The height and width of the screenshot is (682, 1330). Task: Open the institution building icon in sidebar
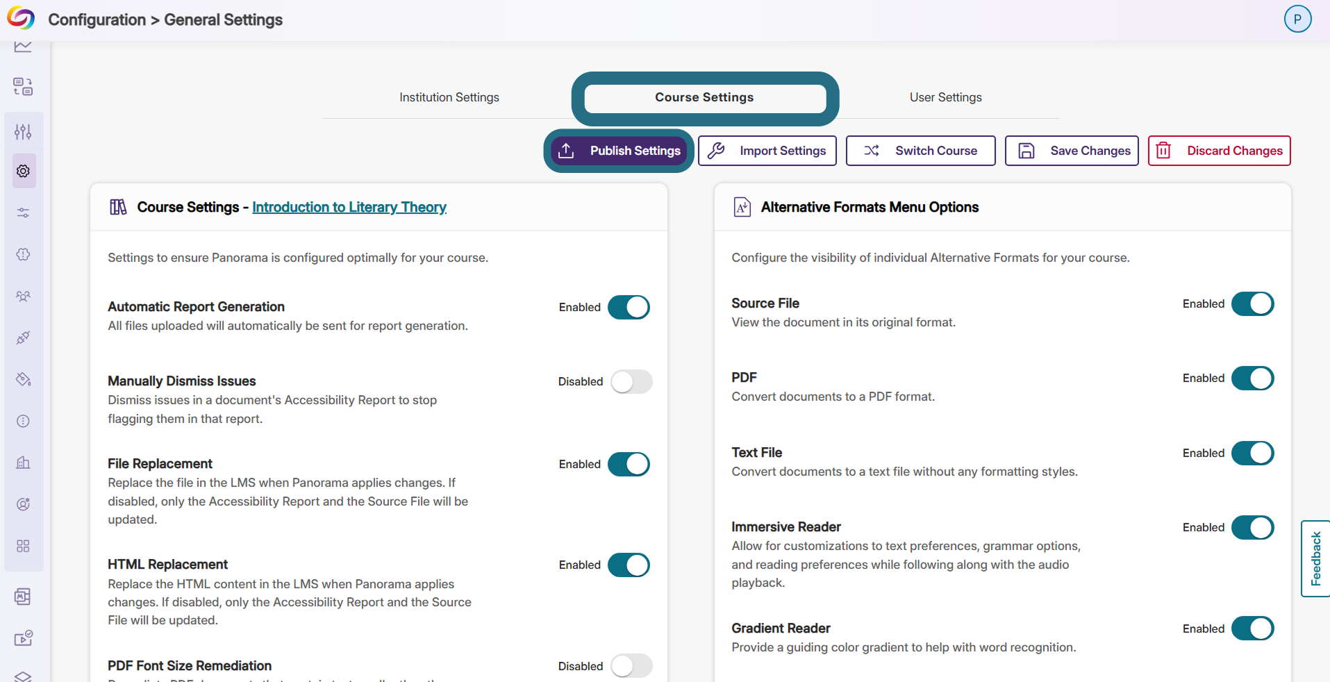pos(24,463)
